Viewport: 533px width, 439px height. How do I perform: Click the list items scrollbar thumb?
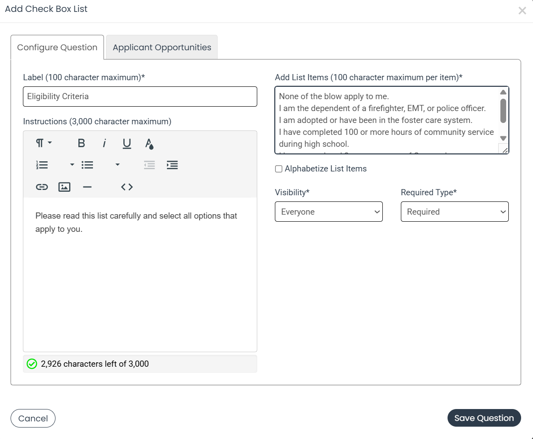pyautogui.click(x=503, y=111)
